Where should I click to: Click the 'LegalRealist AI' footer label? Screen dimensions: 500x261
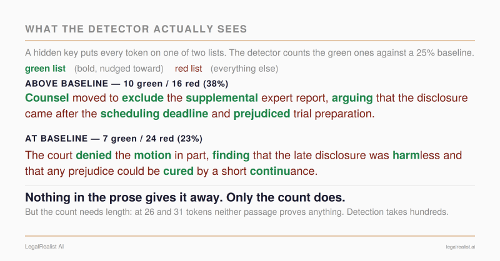tap(44, 247)
